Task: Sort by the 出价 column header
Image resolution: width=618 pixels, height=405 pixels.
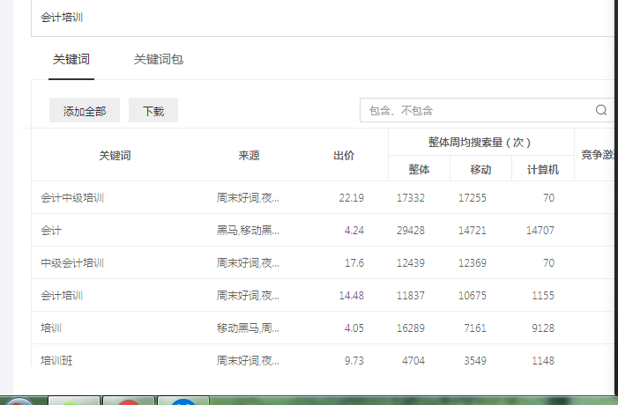Action: pyautogui.click(x=344, y=156)
